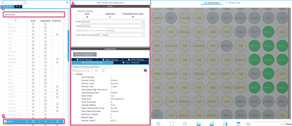Screen dimensions: 292x126
Task: Rotate the pinout clockwise
Action: click(x=198, y=124)
